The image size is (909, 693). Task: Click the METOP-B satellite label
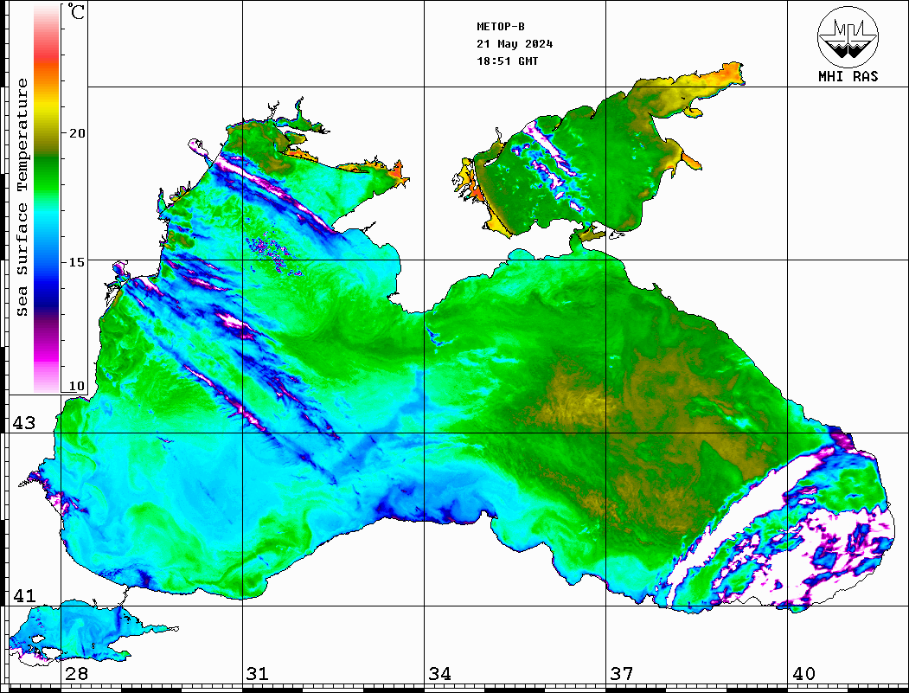(x=500, y=26)
